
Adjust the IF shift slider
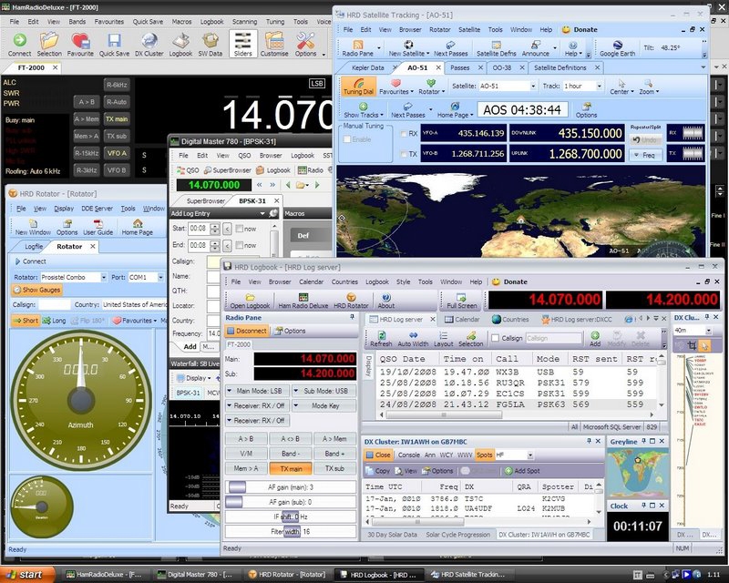click(291, 517)
